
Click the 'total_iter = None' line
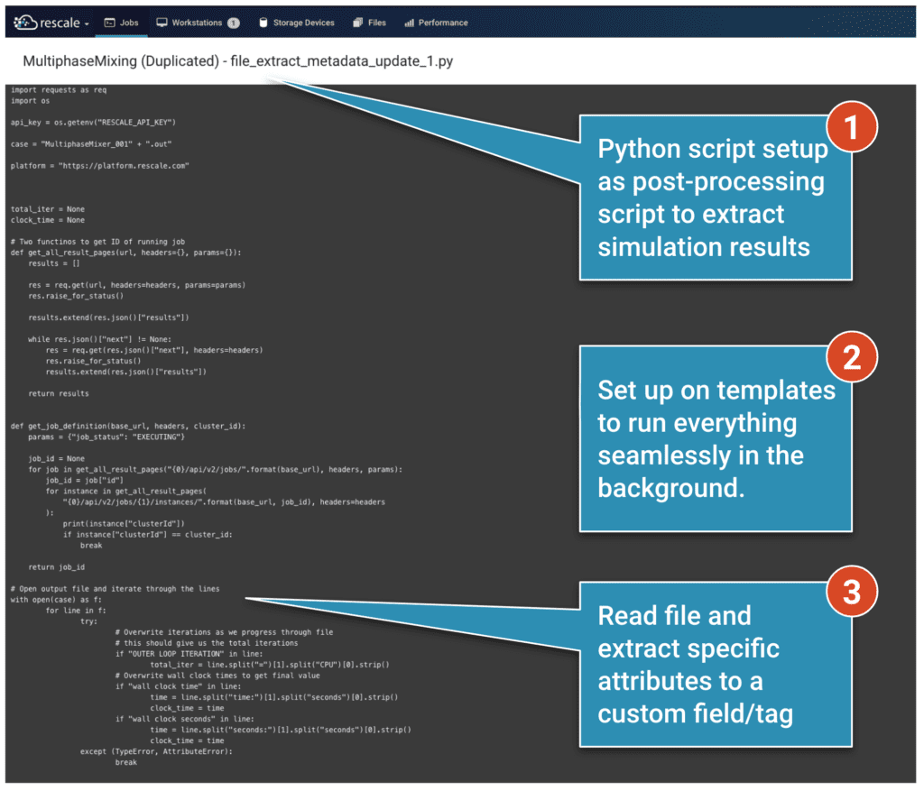[48, 209]
